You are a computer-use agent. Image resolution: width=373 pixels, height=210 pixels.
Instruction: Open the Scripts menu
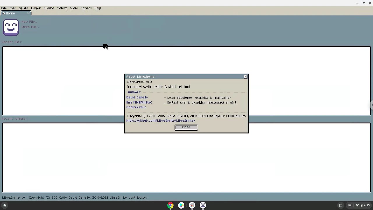coord(86,8)
